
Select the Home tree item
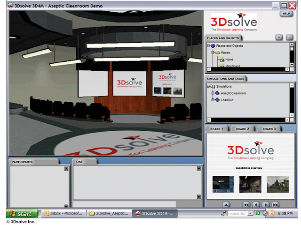229,60
